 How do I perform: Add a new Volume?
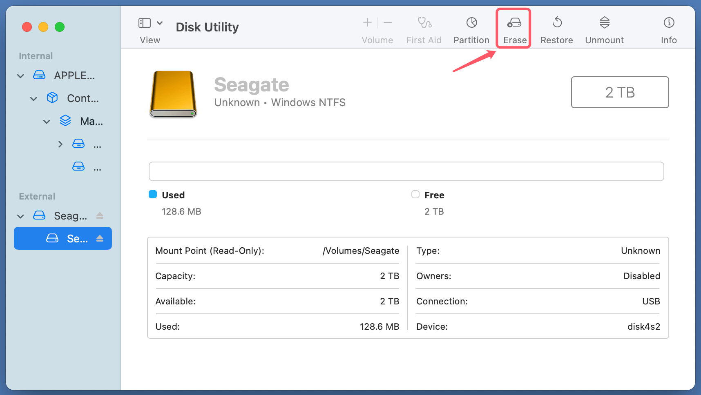tap(367, 22)
